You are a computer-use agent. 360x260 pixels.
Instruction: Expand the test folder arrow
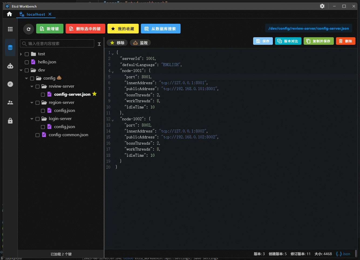(x=21, y=54)
